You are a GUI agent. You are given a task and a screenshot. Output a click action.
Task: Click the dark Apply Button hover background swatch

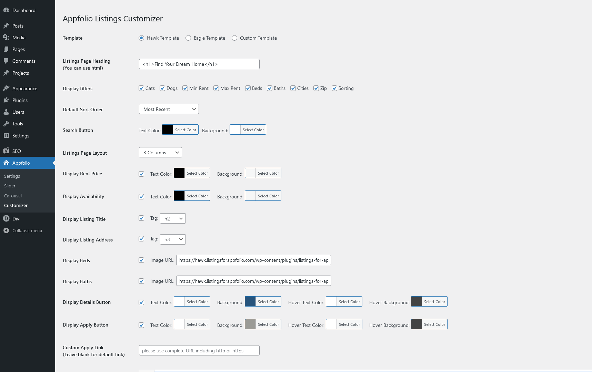417,324
